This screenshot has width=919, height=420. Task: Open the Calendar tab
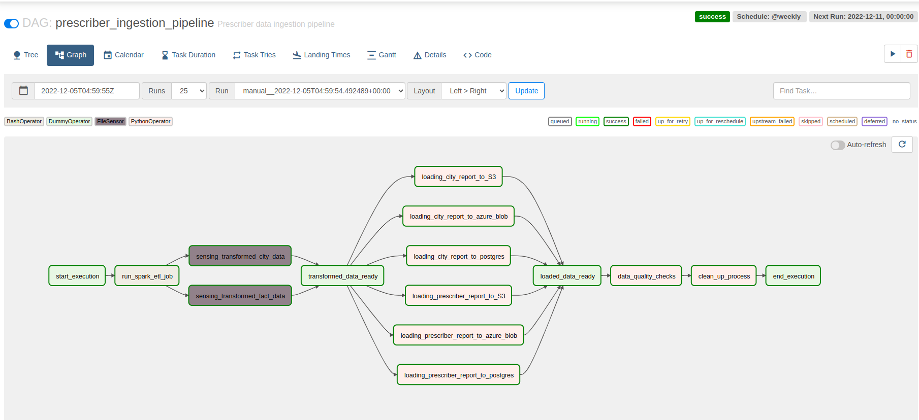point(123,55)
